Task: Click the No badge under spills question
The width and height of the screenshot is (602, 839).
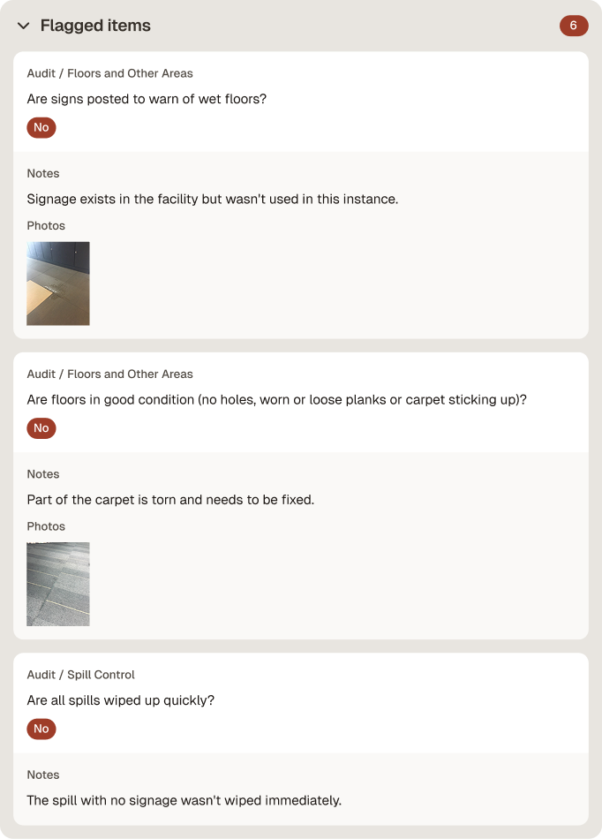Action: click(x=41, y=729)
